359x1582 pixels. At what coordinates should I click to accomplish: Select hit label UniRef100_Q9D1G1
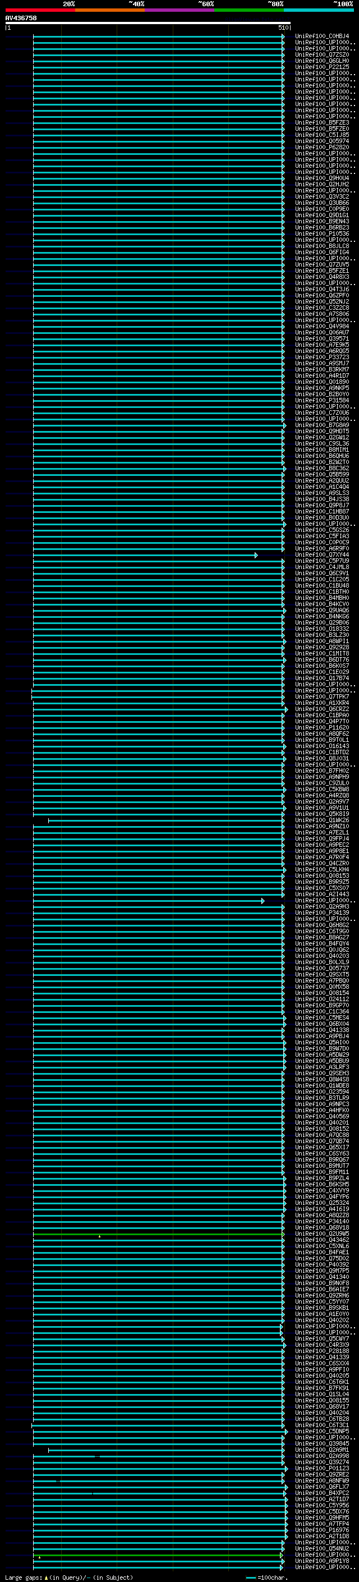(321, 215)
